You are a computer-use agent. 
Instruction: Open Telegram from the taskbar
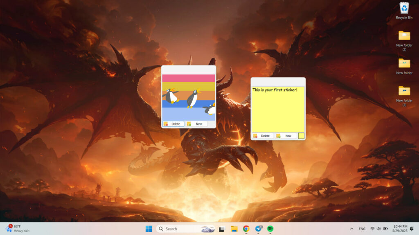(x=259, y=229)
